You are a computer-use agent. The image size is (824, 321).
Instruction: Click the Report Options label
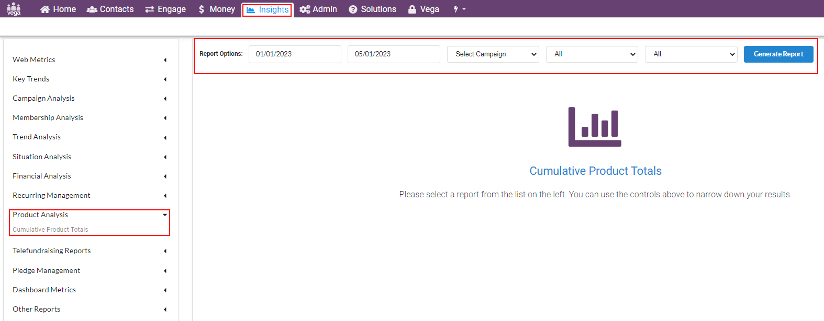[221, 54]
